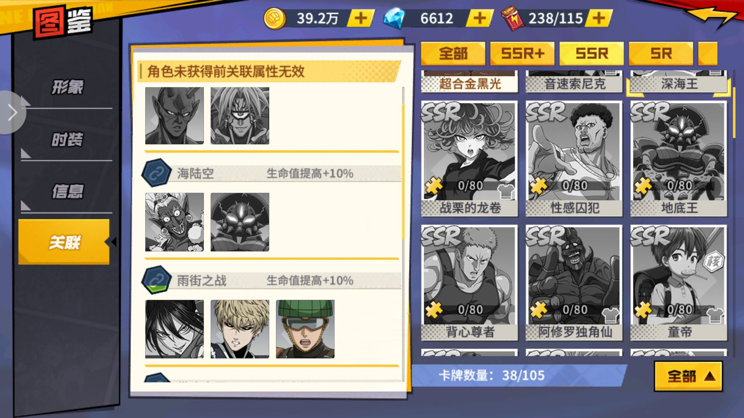Click the shirt icon on 战栗的龙卷 card
The width and height of the screenshot is (744, 418).
tap(506, 190)
